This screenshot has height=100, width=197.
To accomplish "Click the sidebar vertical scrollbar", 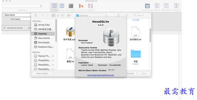I will [x=56, y=31].
